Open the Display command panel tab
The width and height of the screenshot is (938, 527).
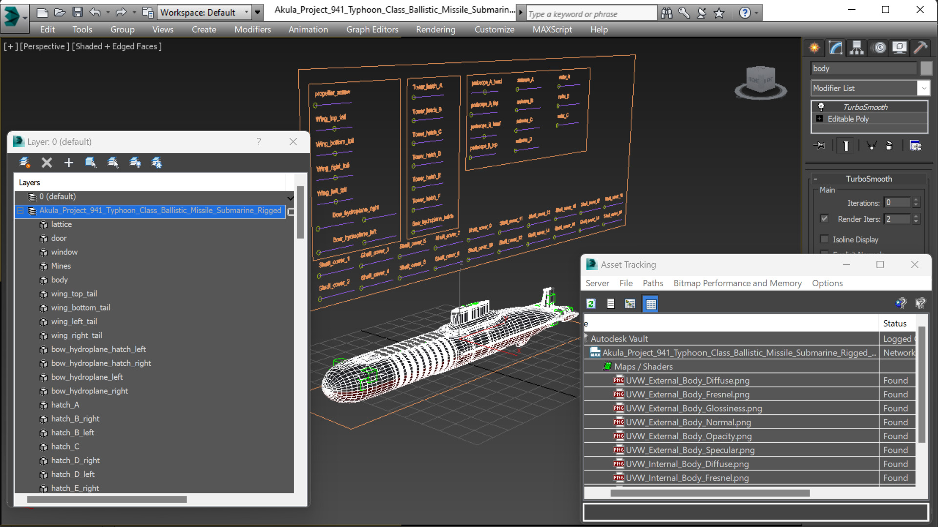[x=899, y=48]
